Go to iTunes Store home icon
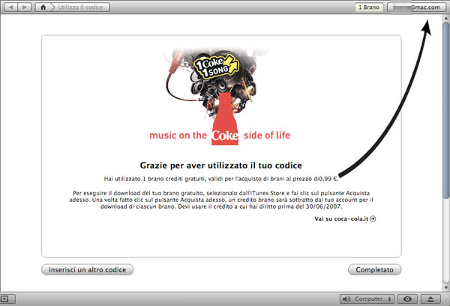450x306 pixels. point(44,7)
